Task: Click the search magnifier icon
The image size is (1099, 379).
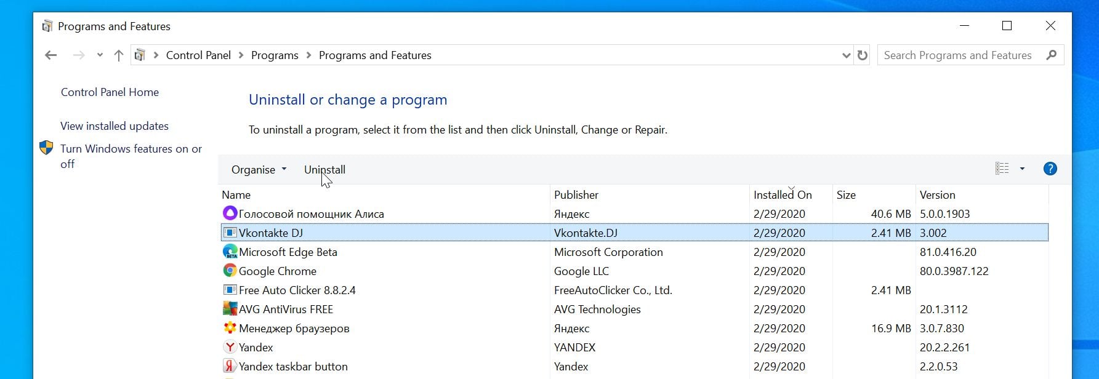Action: point(1052,55)
